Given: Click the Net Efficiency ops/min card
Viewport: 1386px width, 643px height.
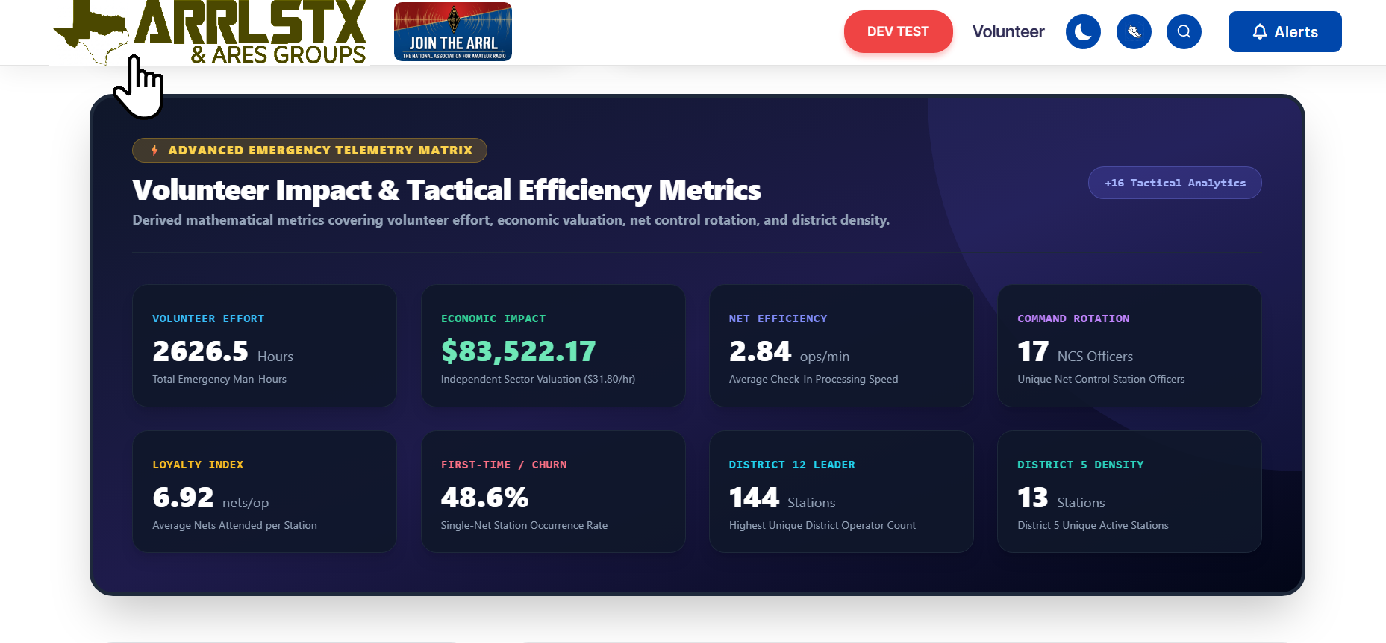Looking at the screenshot, I should [x=841, y=345].
